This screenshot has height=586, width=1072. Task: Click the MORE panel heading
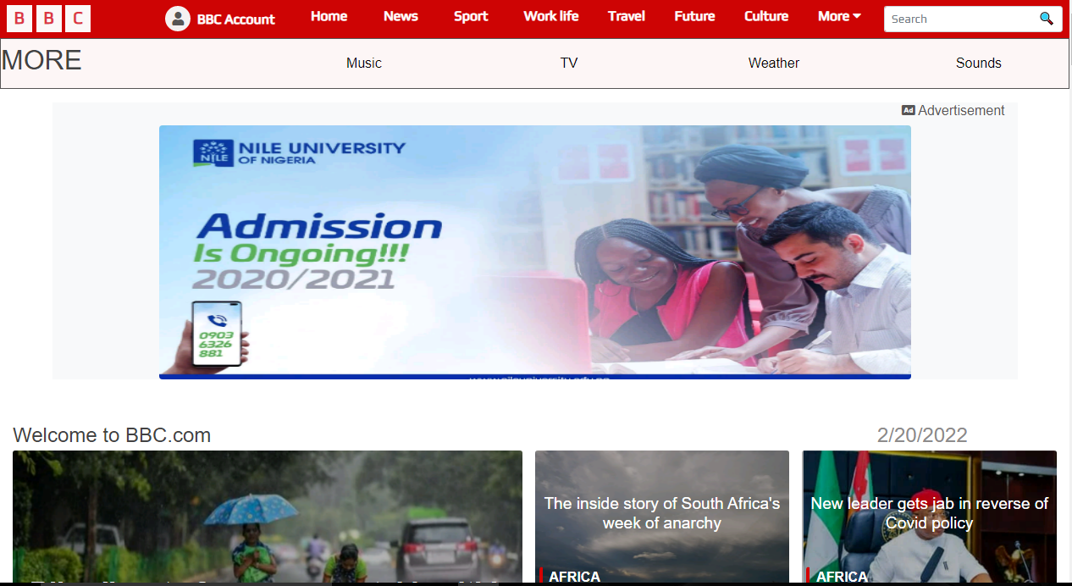coord(41,60)
